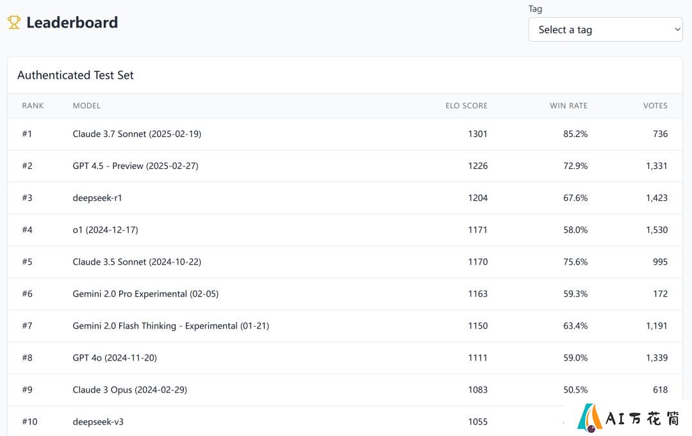Click the MODEL column header

click(86, 106)
